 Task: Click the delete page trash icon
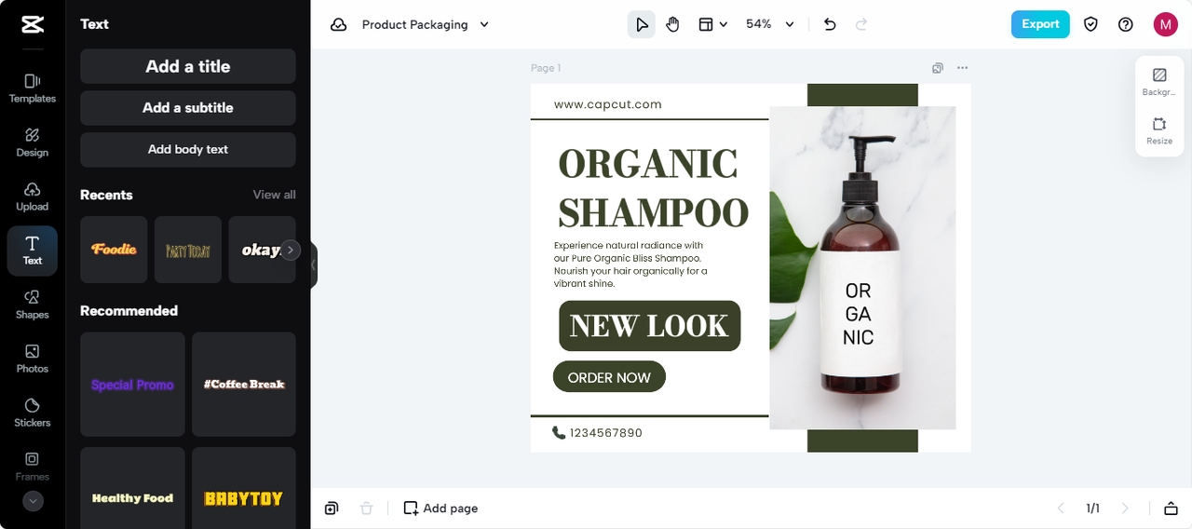366,509
